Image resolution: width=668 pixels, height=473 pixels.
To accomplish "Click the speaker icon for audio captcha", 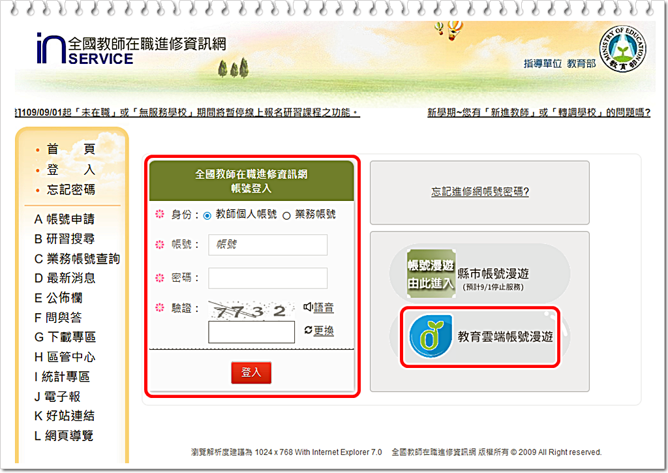I will point(308,307).
